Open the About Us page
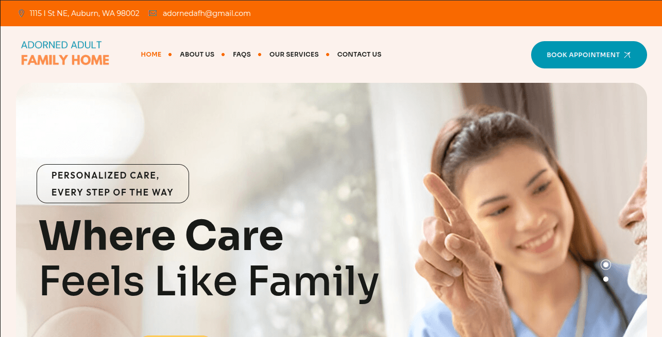 (x=197, y=55)
